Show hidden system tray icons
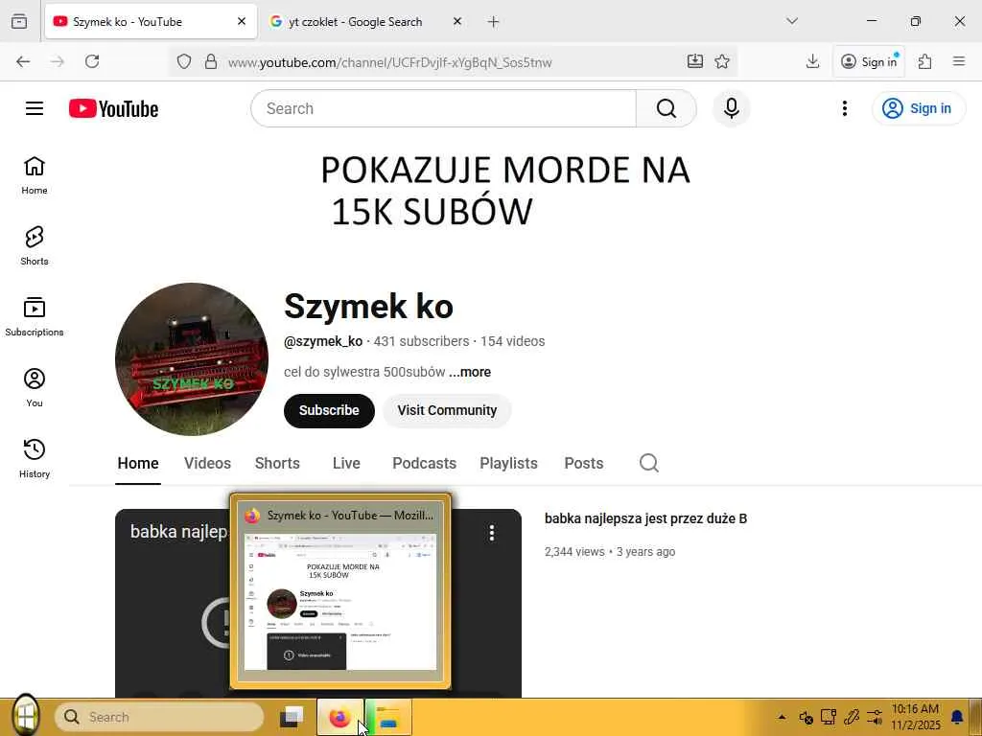Viewport: 982px width, 736px height. point(782,717)
